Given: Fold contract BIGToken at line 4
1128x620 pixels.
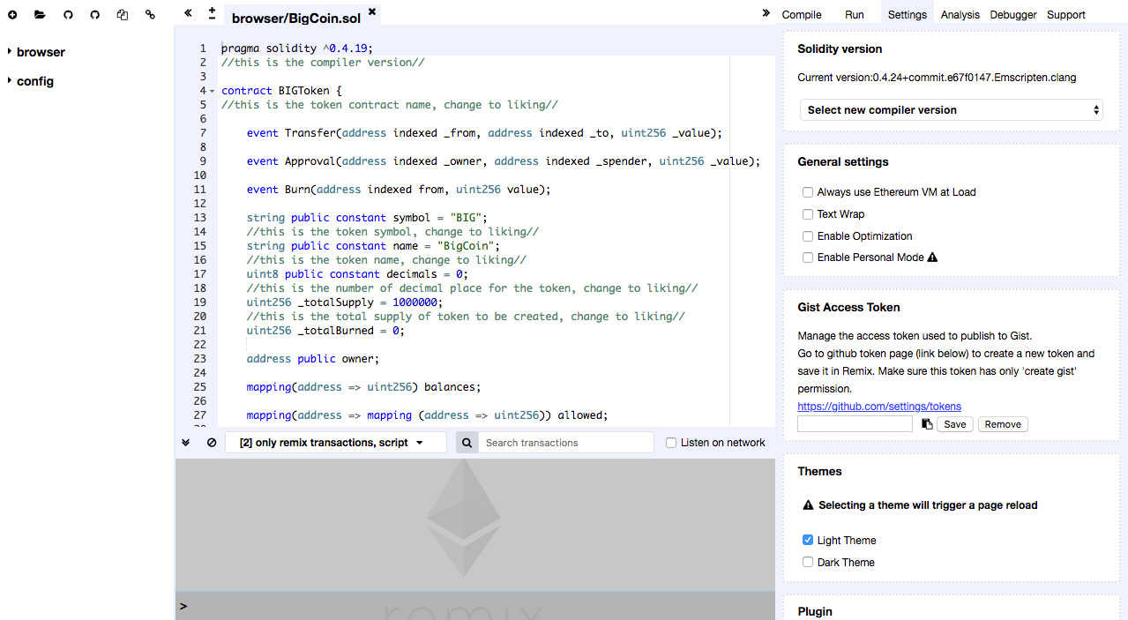Looking at the screenshot, I should pyautogui.click(x=213, y=91).
